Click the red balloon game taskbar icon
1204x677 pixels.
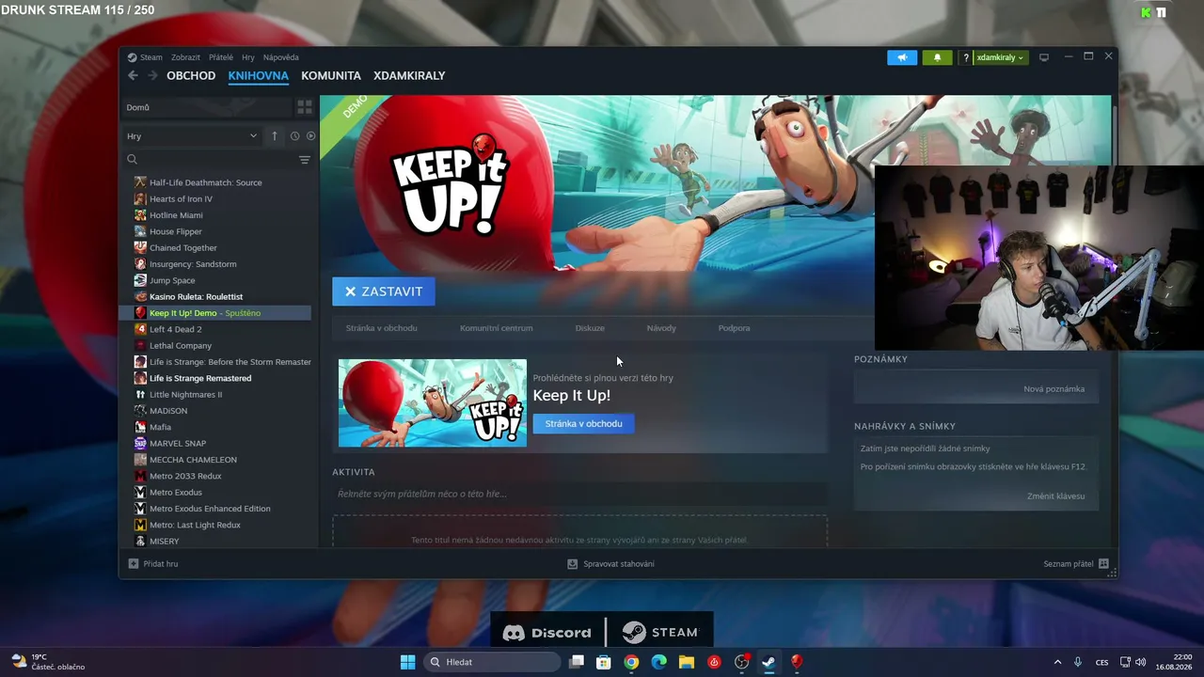coord(796,662)
